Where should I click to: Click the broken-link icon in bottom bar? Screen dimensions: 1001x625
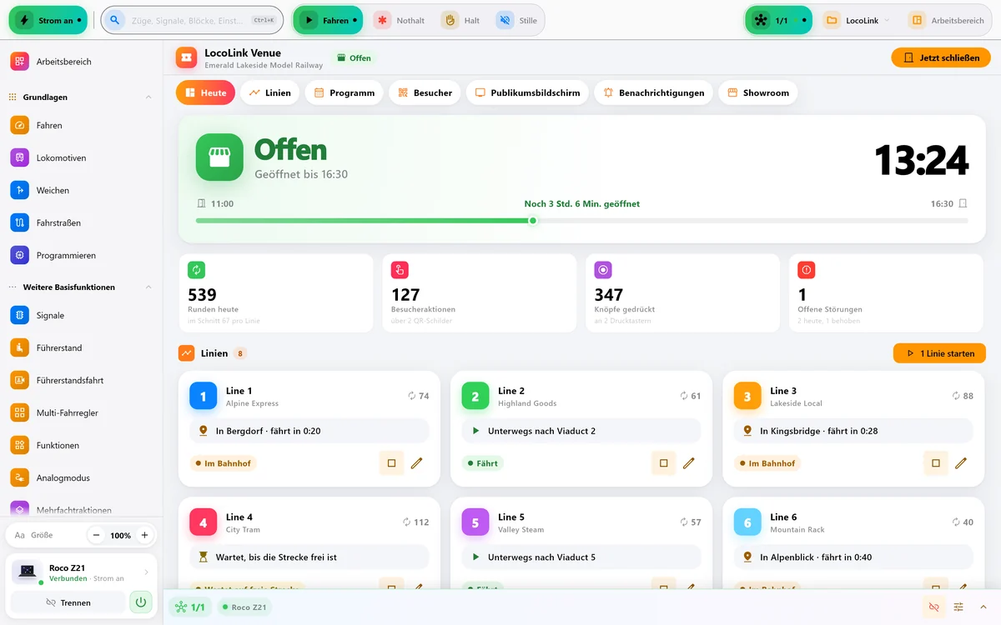[x=933, y=607]
